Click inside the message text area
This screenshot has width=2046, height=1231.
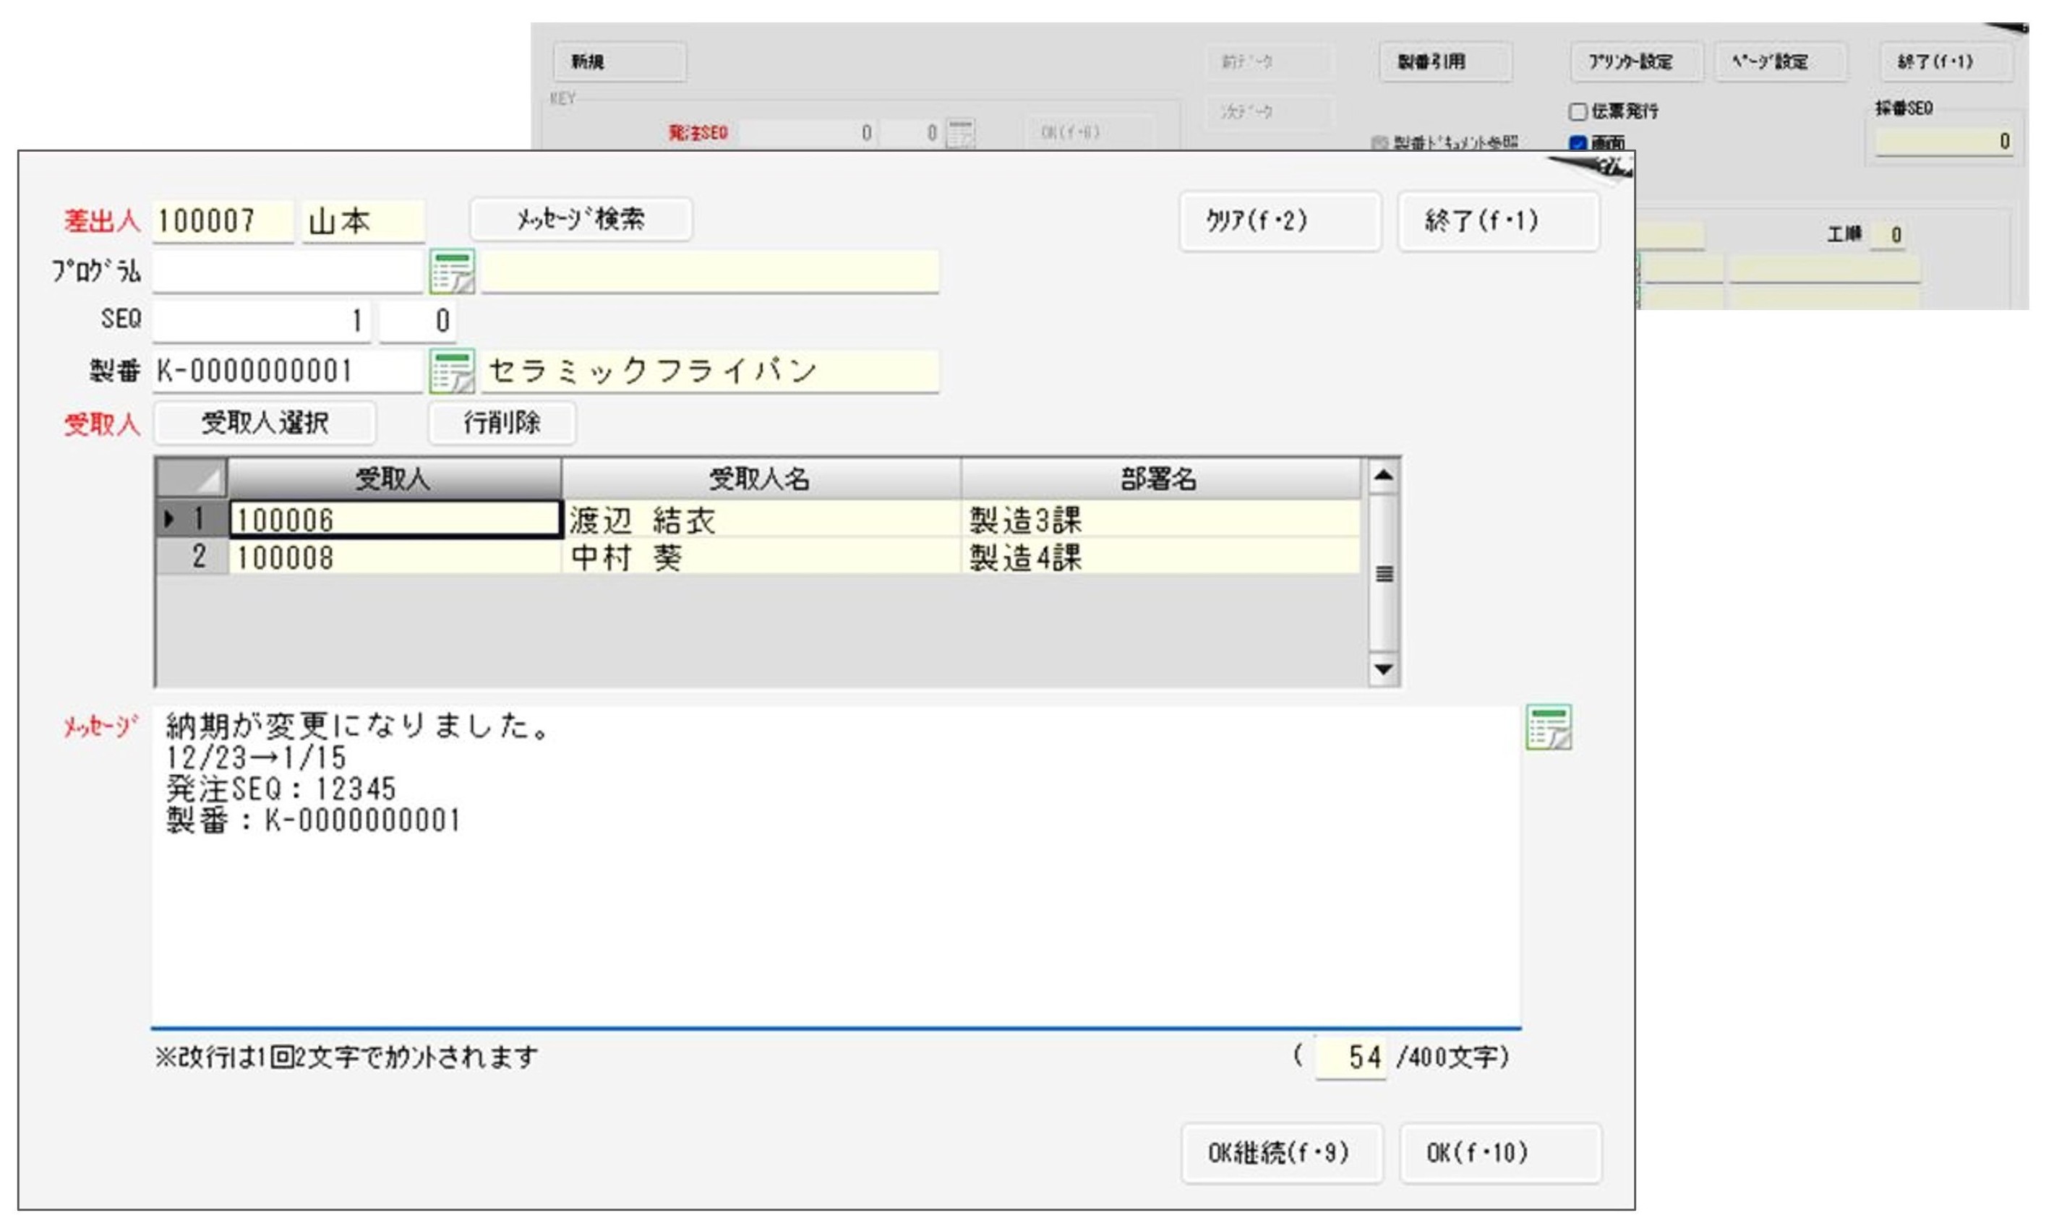tap(836, 867)
